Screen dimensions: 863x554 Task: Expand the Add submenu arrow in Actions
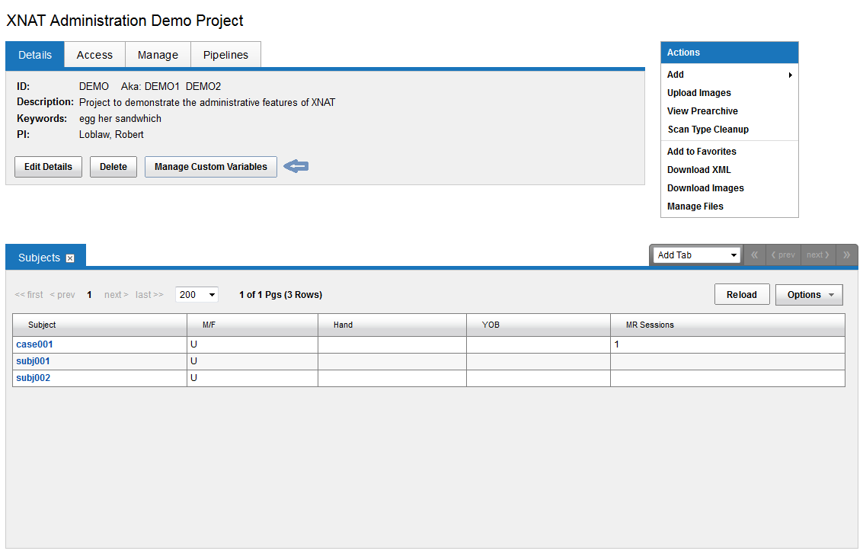pos(790,75)
